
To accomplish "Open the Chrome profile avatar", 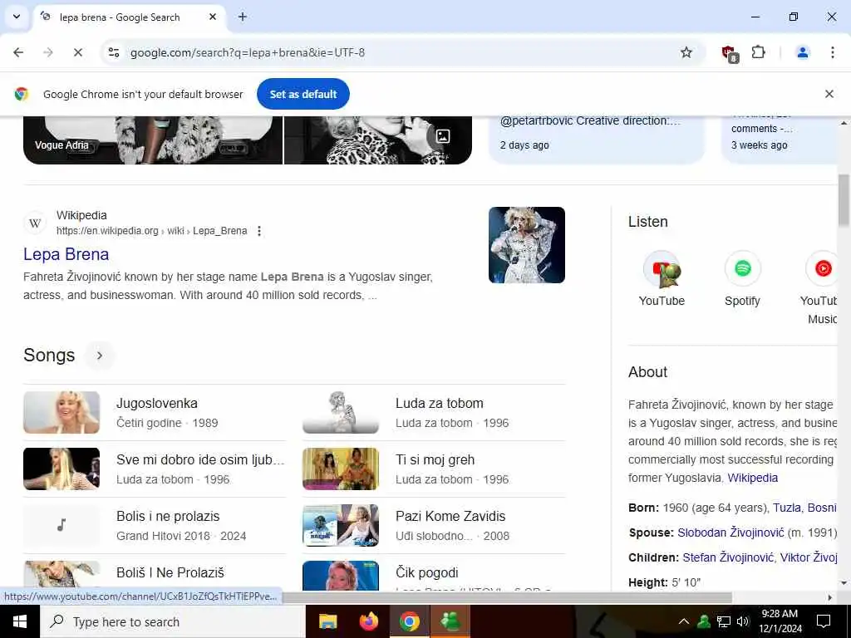I will click(802, 52).
